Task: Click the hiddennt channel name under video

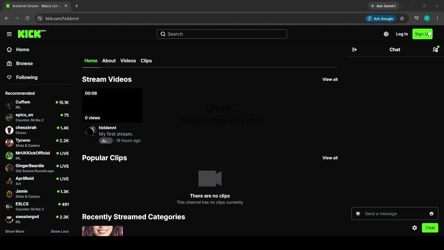Action: pos(108,128)
